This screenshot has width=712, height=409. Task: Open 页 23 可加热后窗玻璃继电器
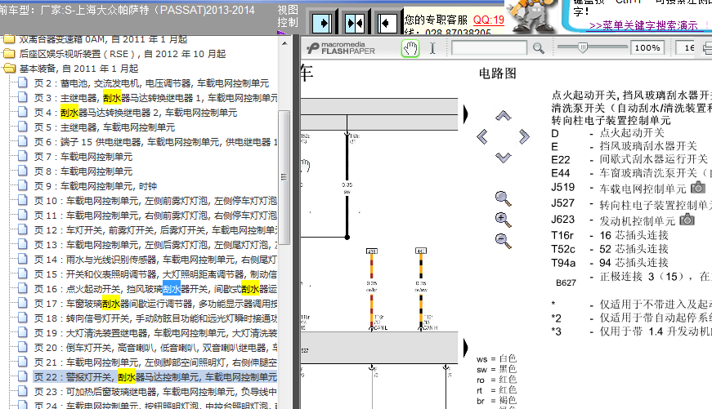pos(155,392)
